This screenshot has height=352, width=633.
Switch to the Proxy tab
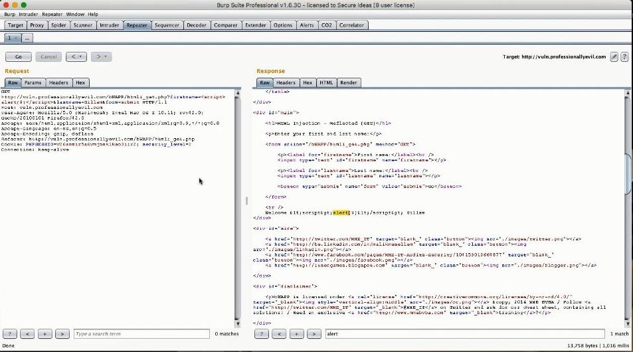tap(37, 25)
